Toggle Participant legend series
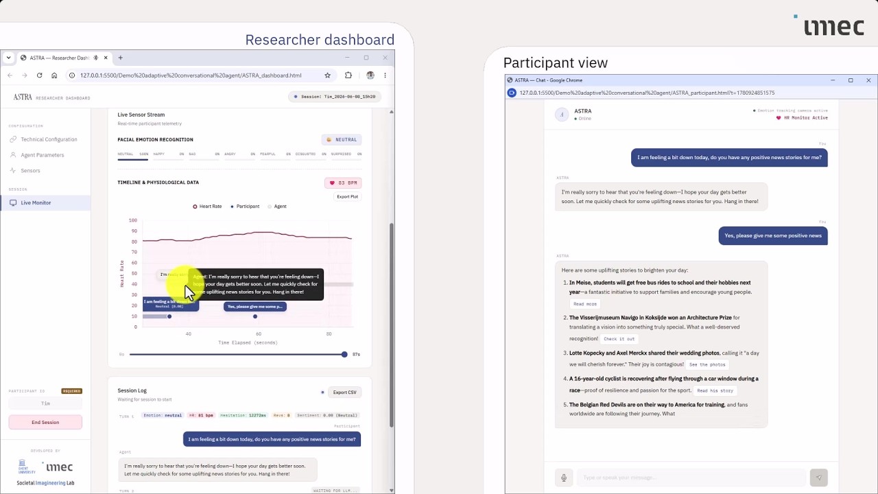This screenshot has height=494, width=878. (245, 207)
